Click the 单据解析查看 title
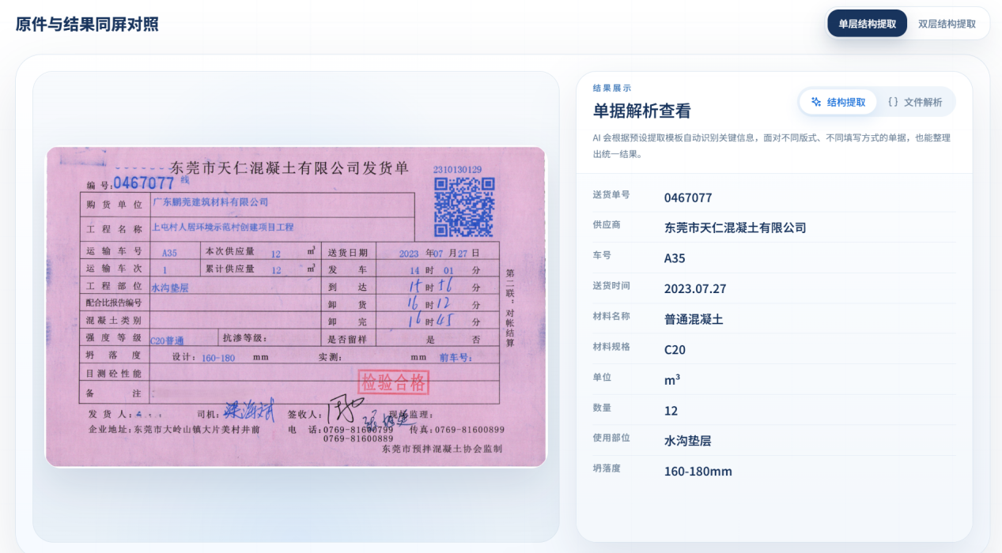Viewport: 1002px width, 553px height. click(641, 111)
